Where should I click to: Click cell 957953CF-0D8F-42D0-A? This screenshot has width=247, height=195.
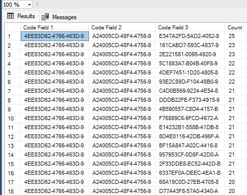pyautogui.click(x=190, y=154)
